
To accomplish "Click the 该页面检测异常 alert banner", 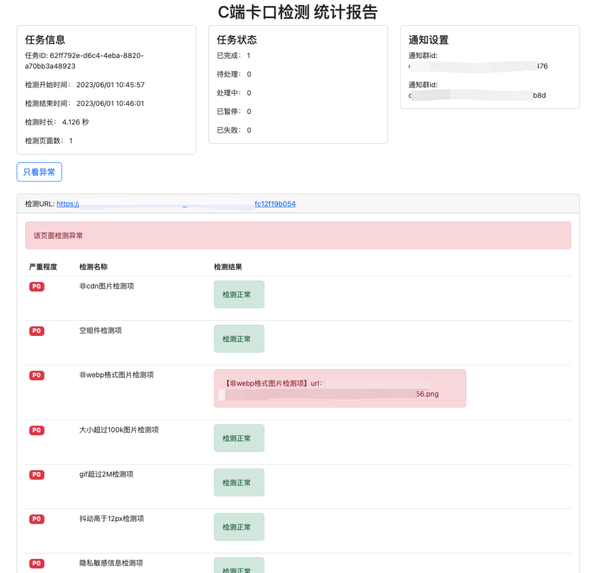I will pos(298,235).
